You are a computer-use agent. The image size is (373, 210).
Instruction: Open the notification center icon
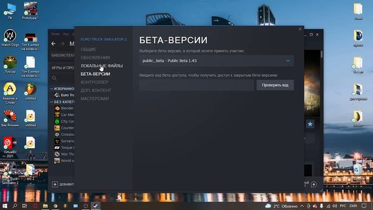coord(364,206)
